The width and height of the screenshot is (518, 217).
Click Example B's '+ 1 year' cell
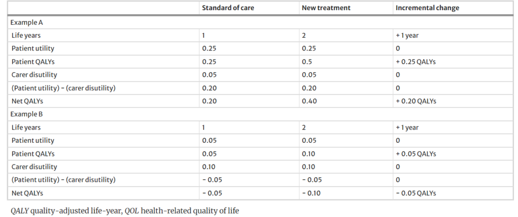tap(407, 127)
